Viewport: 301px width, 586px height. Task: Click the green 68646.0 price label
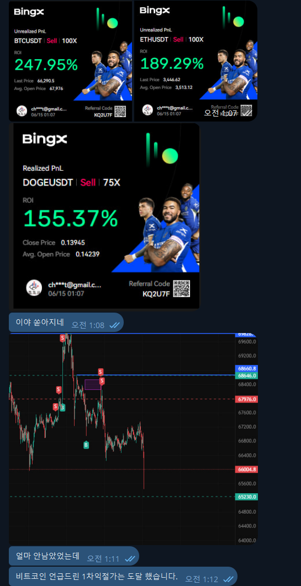click(247, 376)
